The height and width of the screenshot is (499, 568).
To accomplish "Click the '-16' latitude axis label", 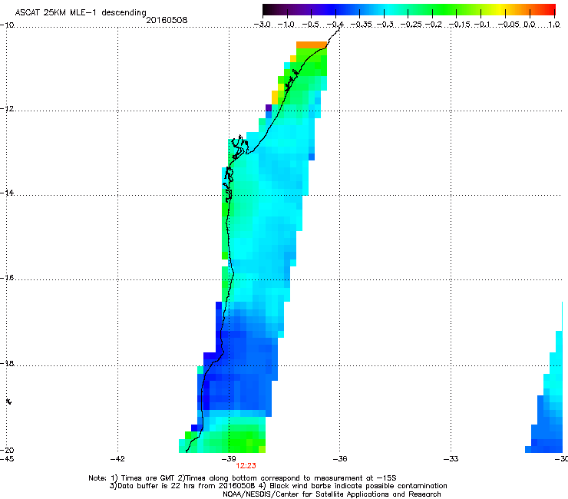I will 7,278.
